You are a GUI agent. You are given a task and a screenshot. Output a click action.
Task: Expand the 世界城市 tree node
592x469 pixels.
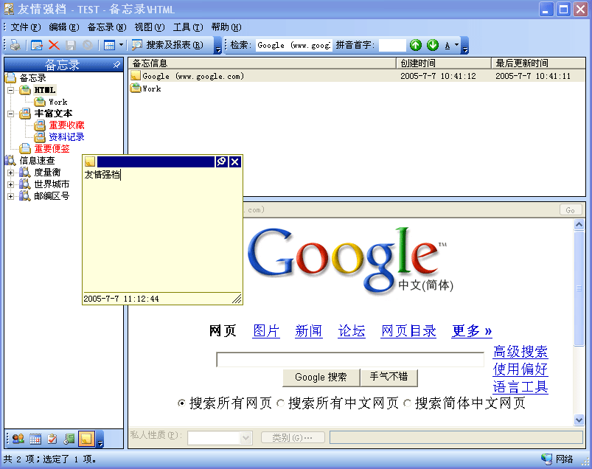coord(10,184)
